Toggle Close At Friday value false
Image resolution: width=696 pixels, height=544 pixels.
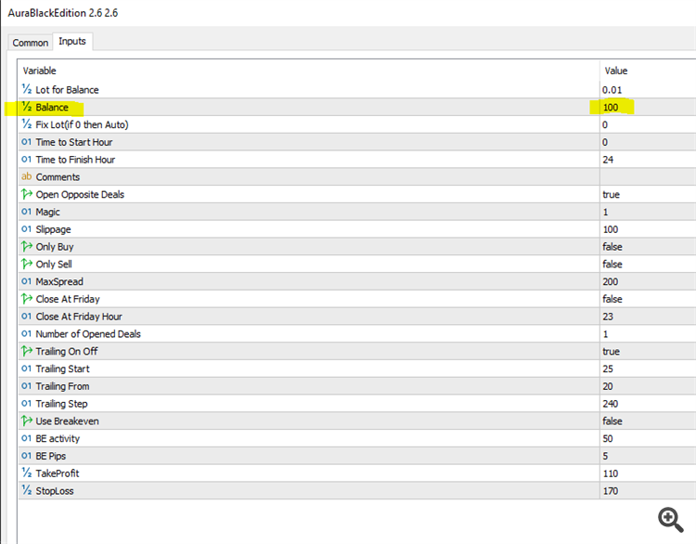[x=612, y=299]
